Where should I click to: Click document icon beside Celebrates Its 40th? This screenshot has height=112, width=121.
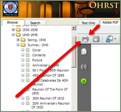(28, 80)
